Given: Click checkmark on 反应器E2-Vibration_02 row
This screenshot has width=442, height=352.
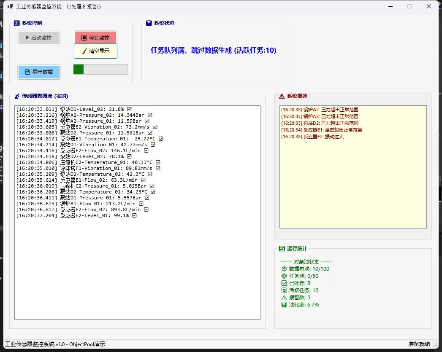Looking at the screenshot, I should 155,127.
